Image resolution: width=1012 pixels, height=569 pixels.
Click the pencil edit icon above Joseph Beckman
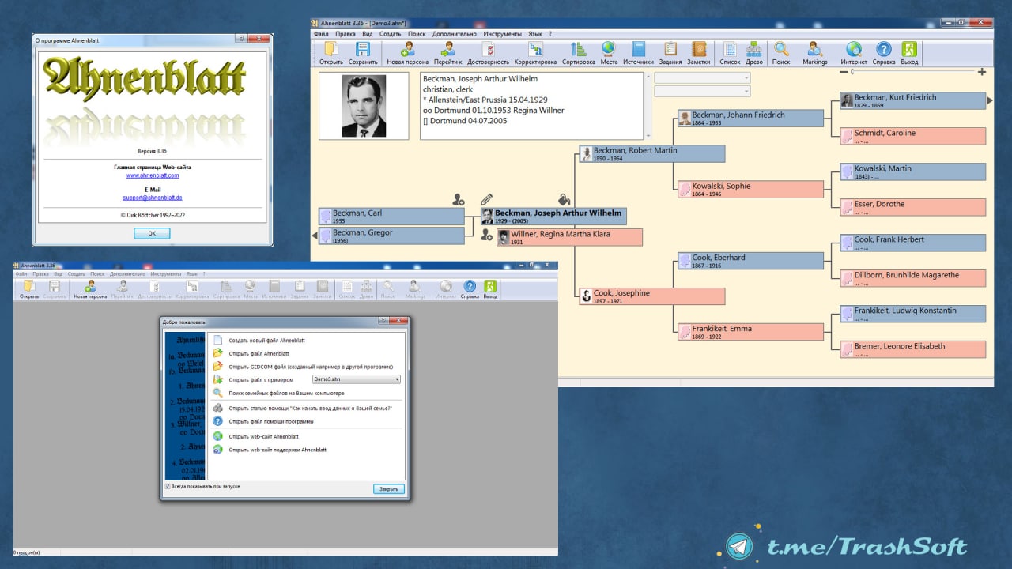coord(486,199)
